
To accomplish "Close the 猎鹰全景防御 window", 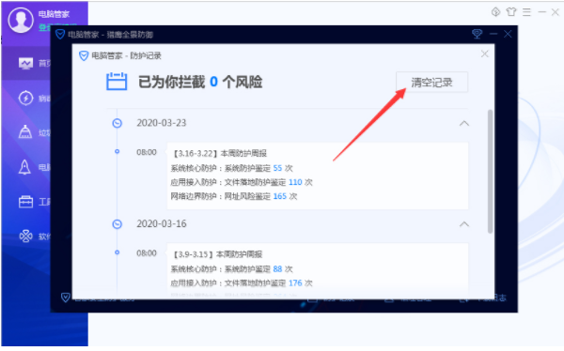I will (508, 34).
